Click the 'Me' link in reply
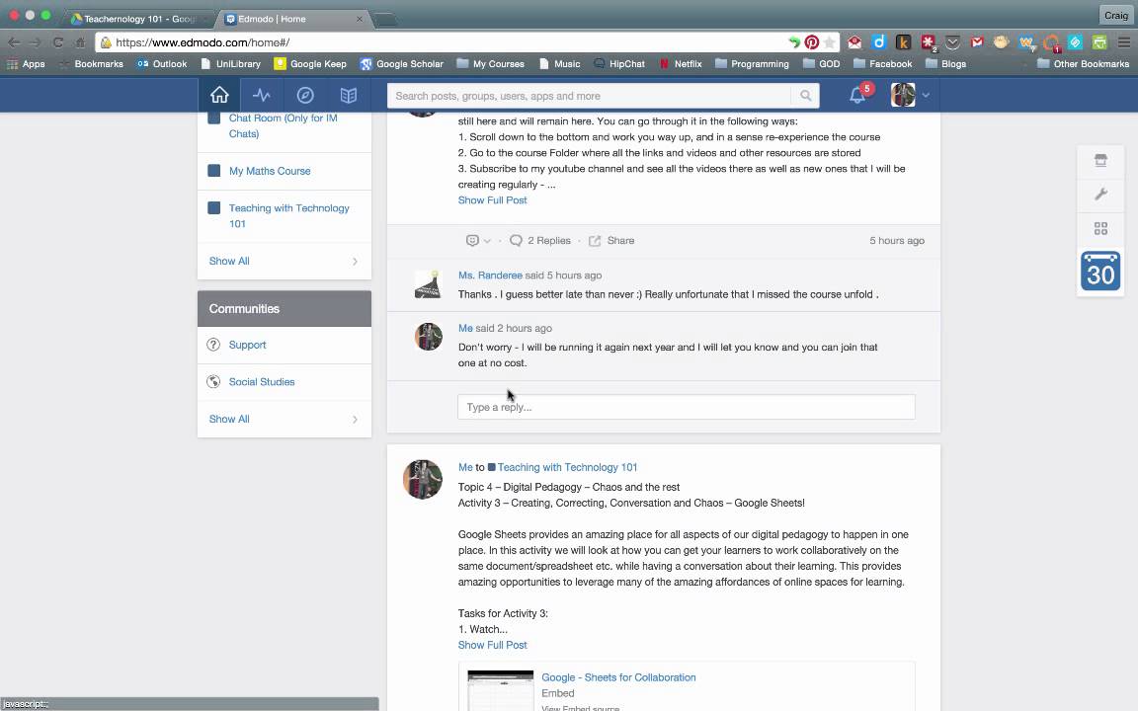 click(465, 329)
